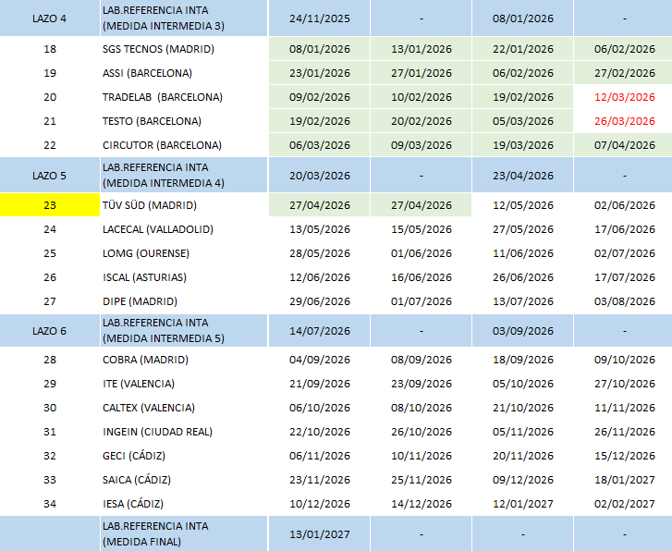Click date 02/07/2026 in LOMG row
Screen dimensions: 672x551
point(625,253)
